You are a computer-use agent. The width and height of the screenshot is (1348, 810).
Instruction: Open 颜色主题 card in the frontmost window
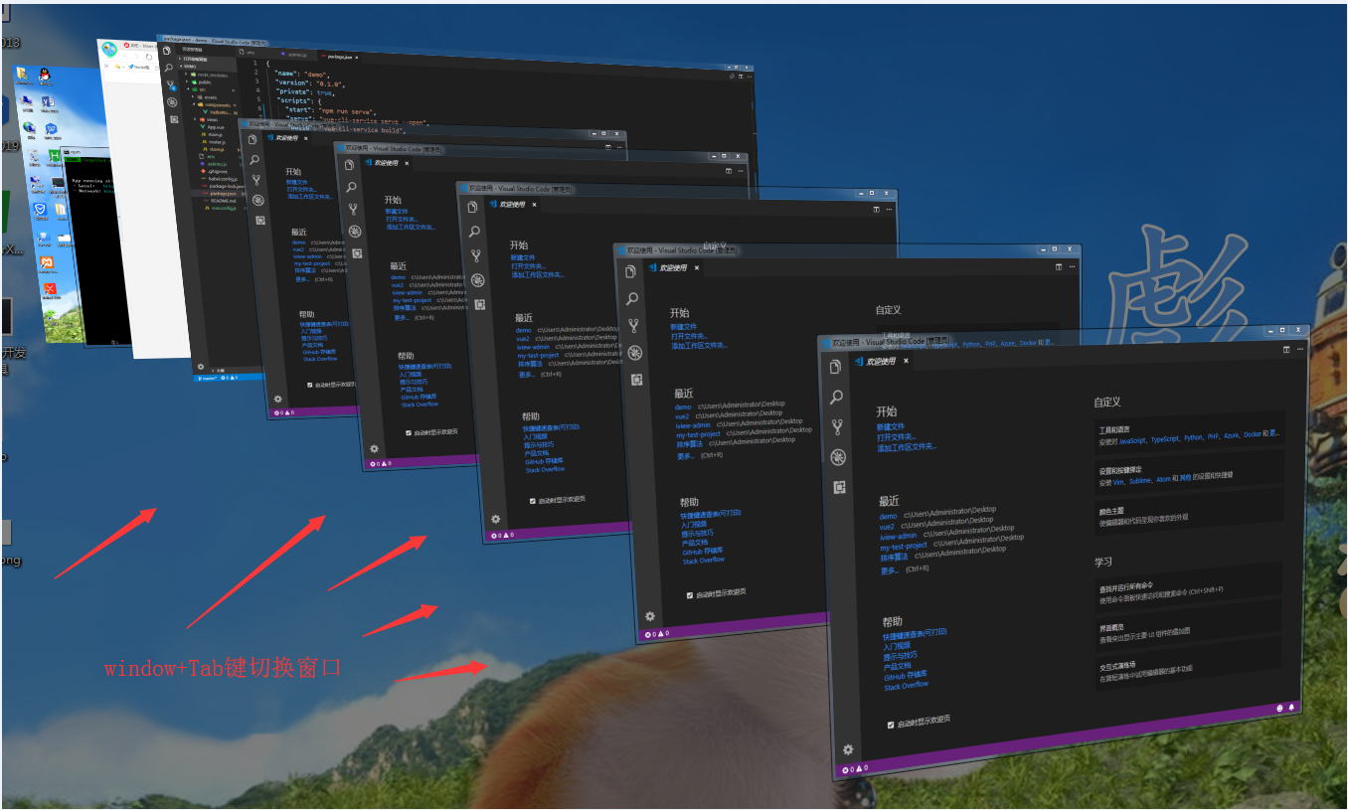[1191, 509]
